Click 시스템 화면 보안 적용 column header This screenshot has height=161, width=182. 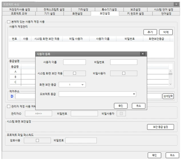(x=47, y=39)
